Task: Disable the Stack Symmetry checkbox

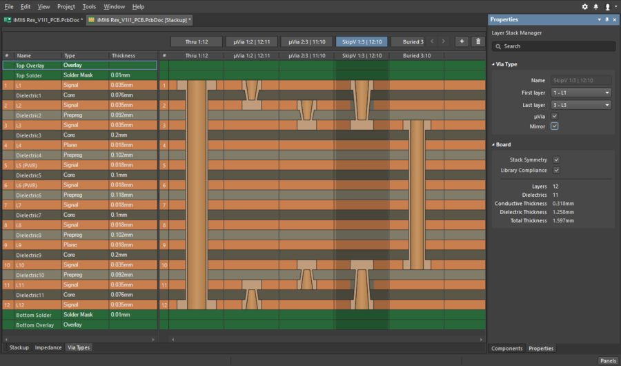Action: click(556, 160)
